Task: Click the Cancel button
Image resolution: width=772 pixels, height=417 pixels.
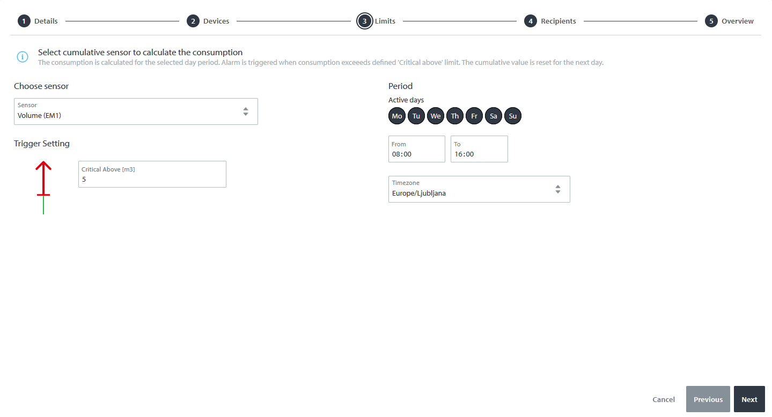Action: pos(663,399)
